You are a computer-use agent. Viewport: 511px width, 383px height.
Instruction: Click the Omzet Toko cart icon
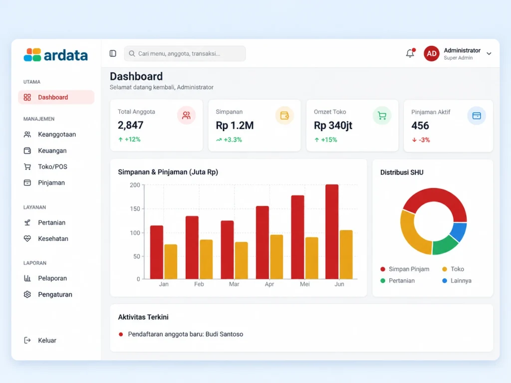(x=382, y=115)
